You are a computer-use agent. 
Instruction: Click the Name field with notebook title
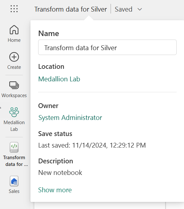[x=107, y=47]
